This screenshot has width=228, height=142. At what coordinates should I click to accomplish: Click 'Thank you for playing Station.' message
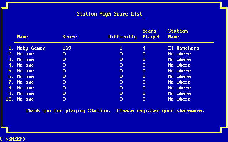(x=68, y=111)
